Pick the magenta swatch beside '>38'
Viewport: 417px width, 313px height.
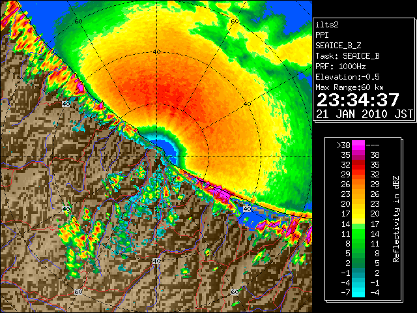tap(358, 145)
